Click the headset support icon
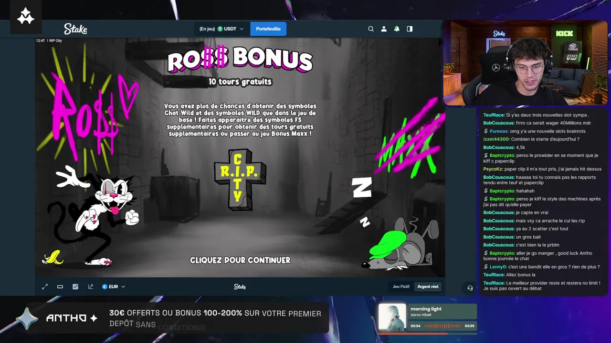This screenshot has width=611, height=343. coord(470,288)
